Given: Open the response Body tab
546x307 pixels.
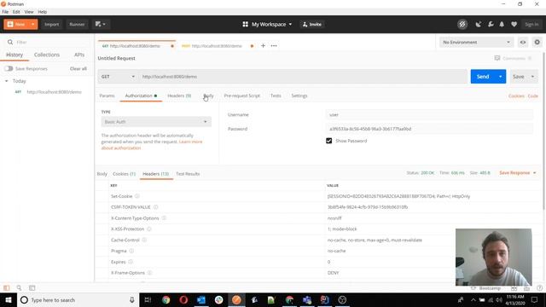Looking at the screenshot, I should point(102,174).
